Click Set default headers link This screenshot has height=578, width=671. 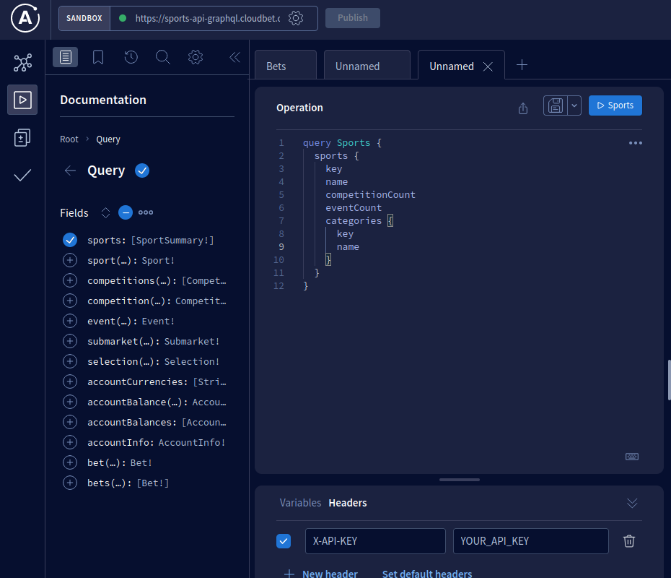427,573
